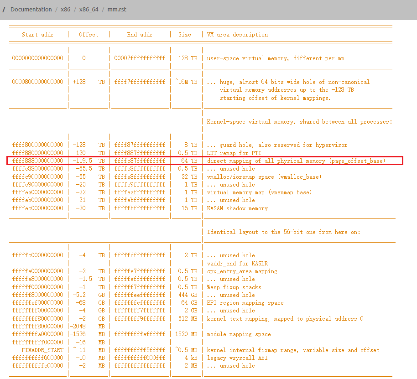Click the highlighted direct mapping description text
Screen dimensions: 417x379
click(296, 161)
